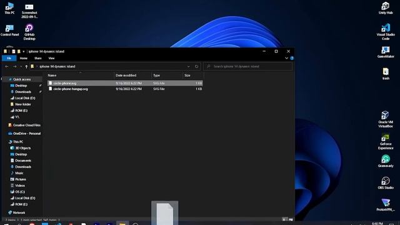Select ROM (E:) under Quick access

click(21, 111)
